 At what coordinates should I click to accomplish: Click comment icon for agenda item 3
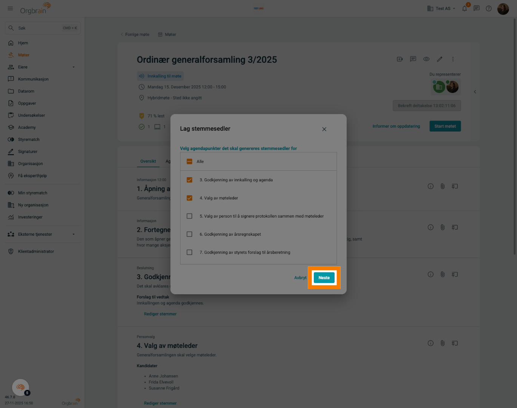[x=455, y=274]
